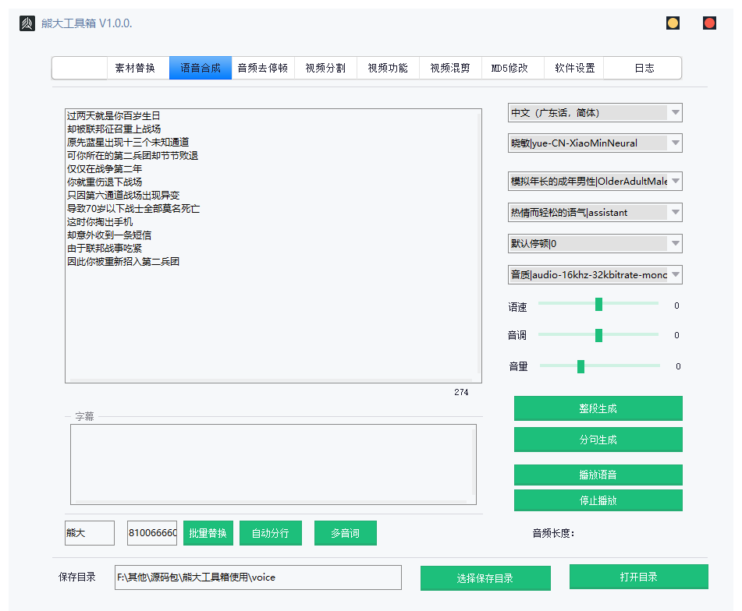Switch to the 素材替换 tab
Viewport: 742px width, 611px height.
click(x=135, y=69)
